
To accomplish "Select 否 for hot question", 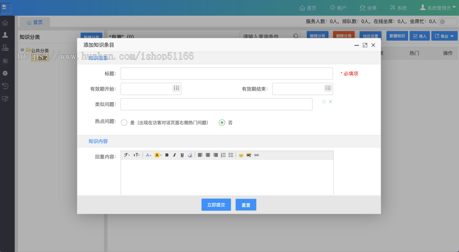I will [222, 123].
